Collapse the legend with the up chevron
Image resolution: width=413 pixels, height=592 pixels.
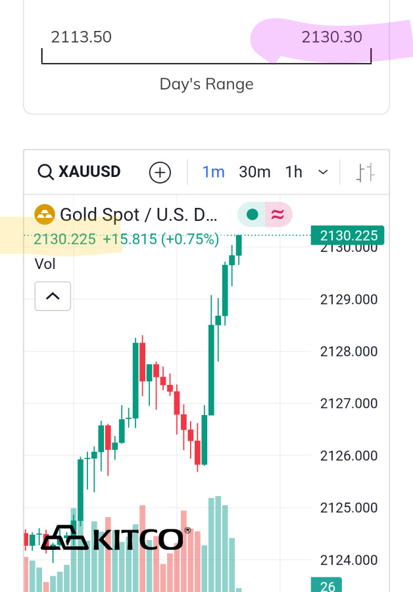point(53,296)
